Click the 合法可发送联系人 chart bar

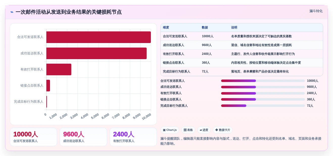click(x=99, y=37)
